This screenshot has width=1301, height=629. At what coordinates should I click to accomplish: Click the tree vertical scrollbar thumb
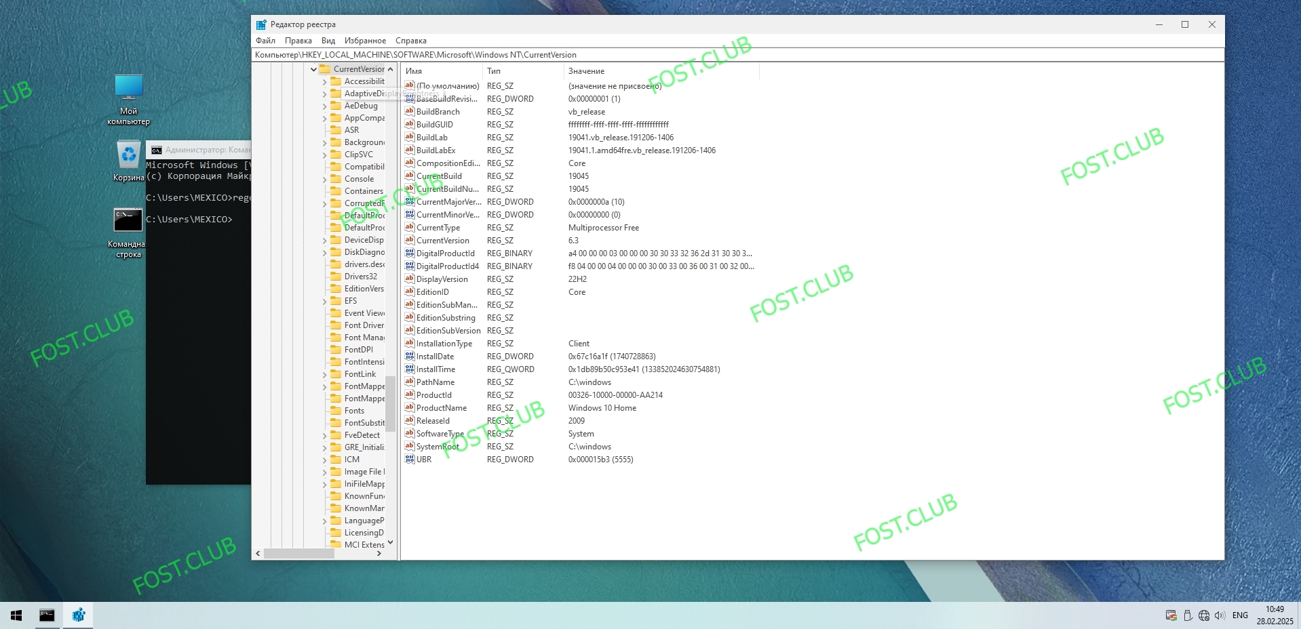pos(390,404)
